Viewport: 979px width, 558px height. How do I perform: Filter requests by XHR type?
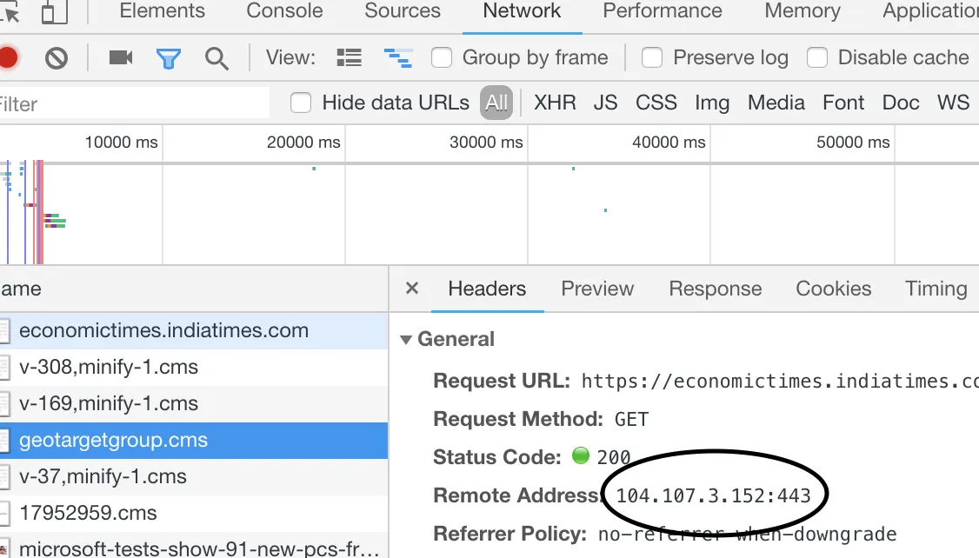pos(555,103)
